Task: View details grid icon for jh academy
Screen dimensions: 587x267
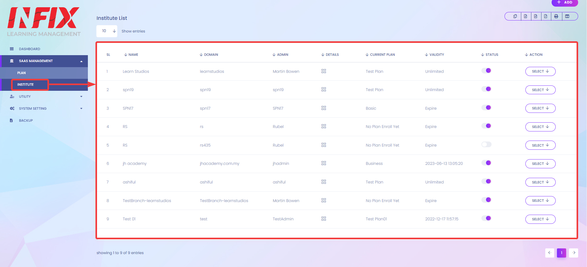Action: click(324, 163)
